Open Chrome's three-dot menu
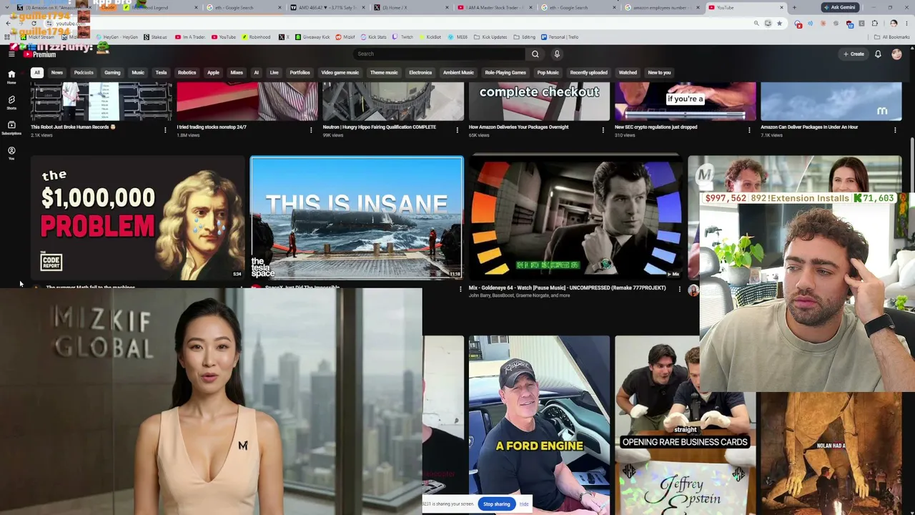The width and height of the screenshot is (915, 515). click(x=906, y=23)
